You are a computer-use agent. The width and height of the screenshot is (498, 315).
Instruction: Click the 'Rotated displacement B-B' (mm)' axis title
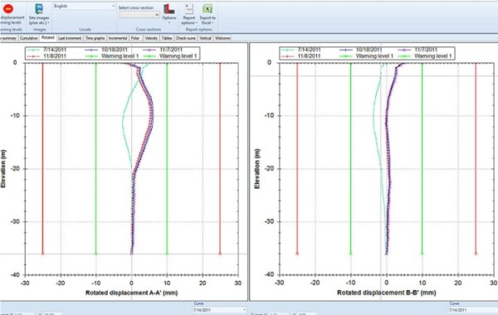coord(387,293)
